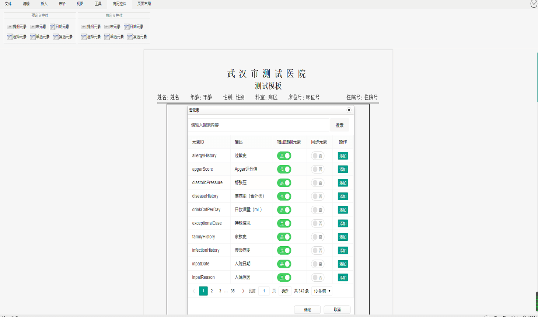Click 添加 next to familyHistory
The height and width of the screenshot is (317, 538).
pyautogui.click(x=342, y=237)
